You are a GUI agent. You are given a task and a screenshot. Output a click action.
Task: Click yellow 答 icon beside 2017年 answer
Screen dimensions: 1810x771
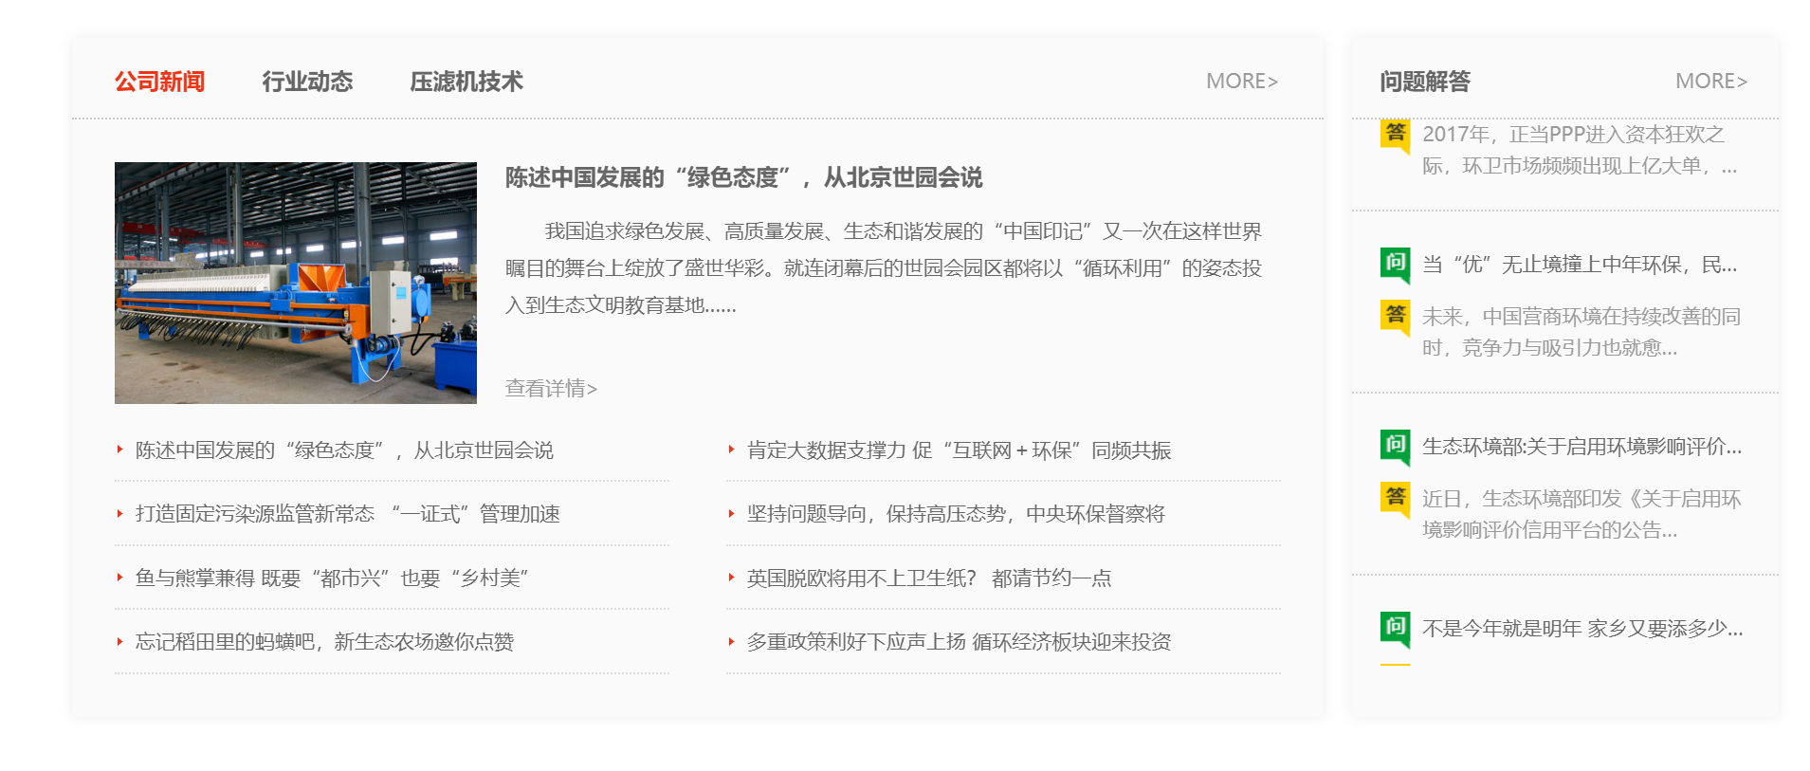[1395, 135]
